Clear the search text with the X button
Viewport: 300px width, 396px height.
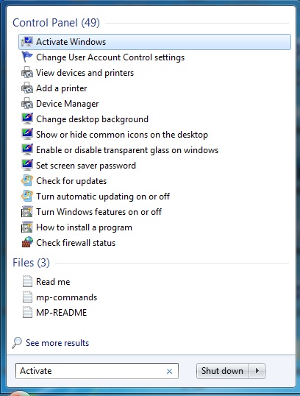coord(169,371)
